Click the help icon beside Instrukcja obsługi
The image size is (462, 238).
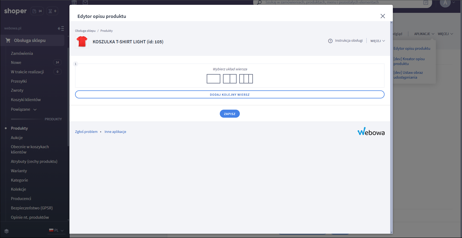click(x=330, y=41)
